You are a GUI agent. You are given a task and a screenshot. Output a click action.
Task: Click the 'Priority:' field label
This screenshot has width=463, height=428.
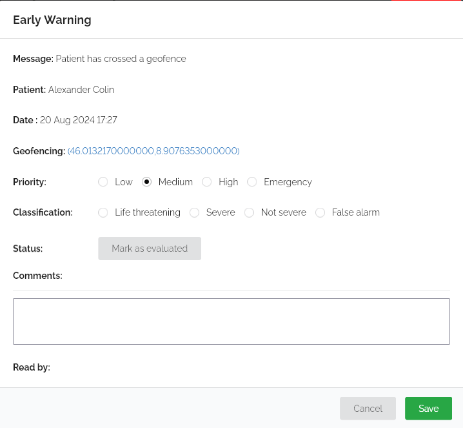30,182
